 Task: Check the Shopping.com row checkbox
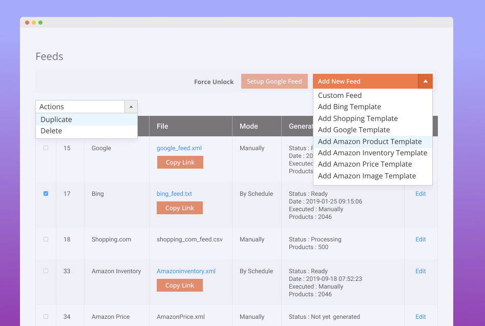click(x=46, y=239)
